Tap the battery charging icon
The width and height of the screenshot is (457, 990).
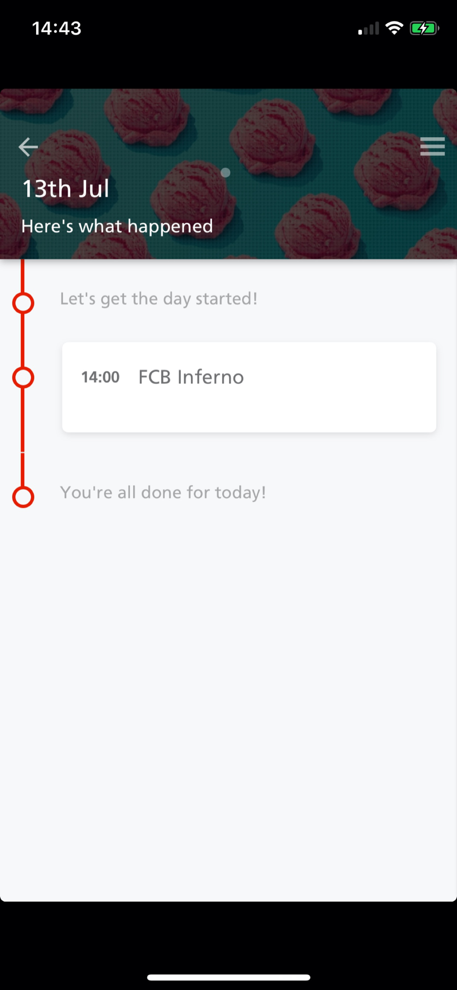[x=424, y=28]
